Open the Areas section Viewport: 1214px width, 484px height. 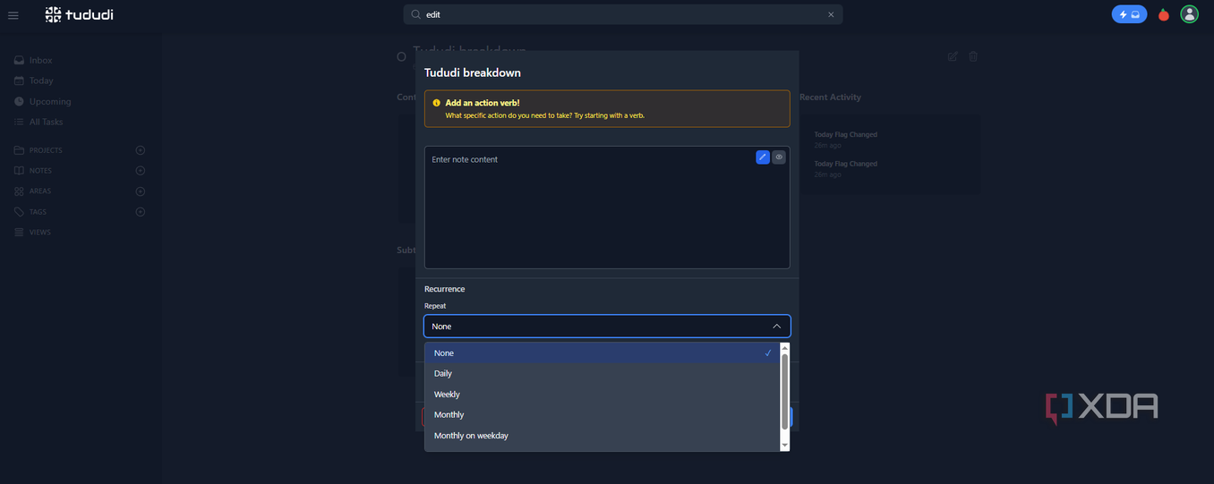40,191
